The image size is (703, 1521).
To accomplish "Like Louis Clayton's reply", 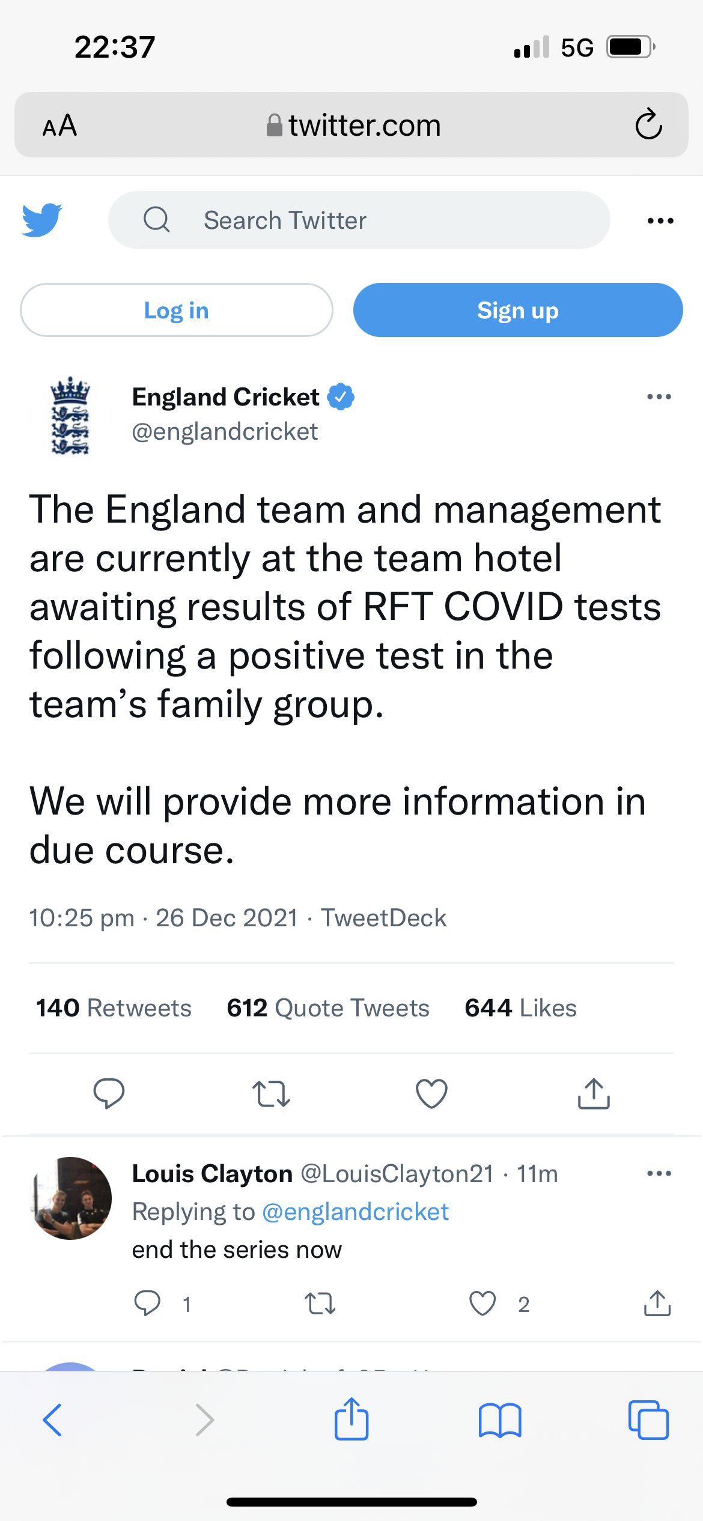I will pos(482,1304).
